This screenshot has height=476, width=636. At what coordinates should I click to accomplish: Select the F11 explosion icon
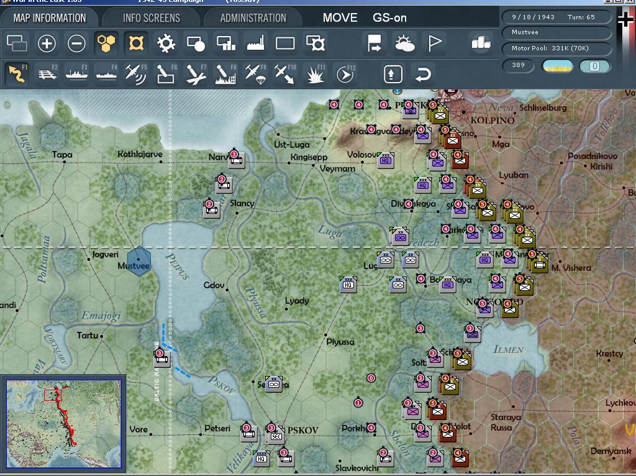(x=315, y=74)
